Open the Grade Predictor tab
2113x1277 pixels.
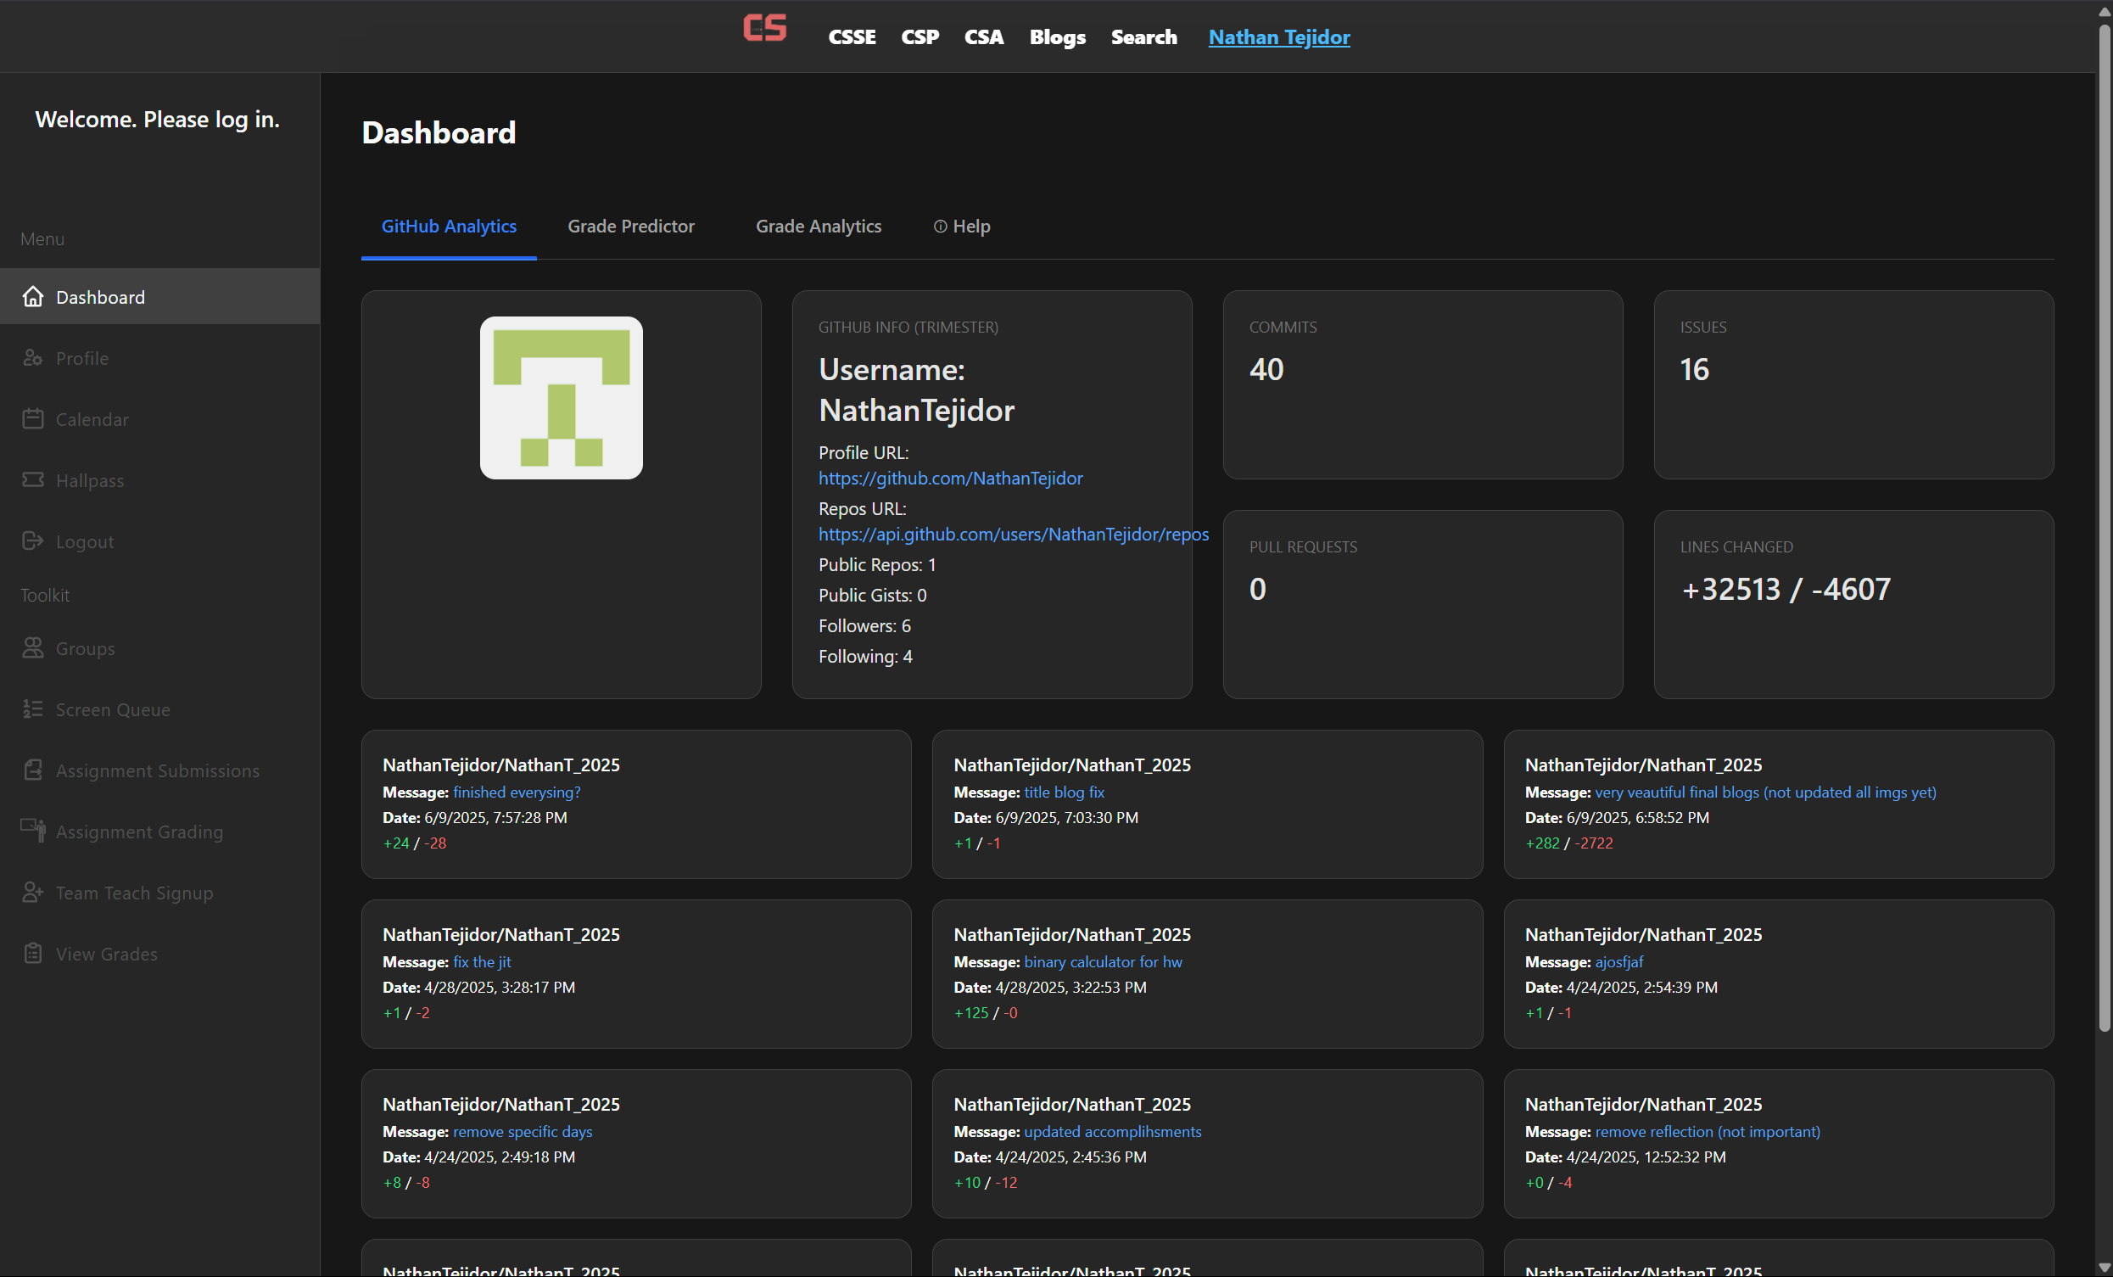tap(631, 227)
